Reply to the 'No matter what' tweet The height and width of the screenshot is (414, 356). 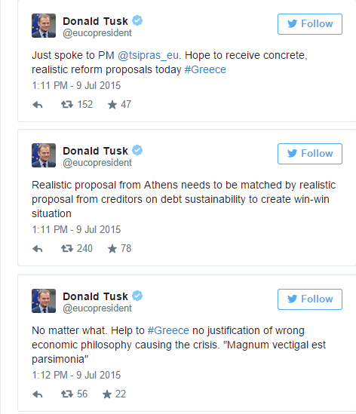click(x=38, y=394)
